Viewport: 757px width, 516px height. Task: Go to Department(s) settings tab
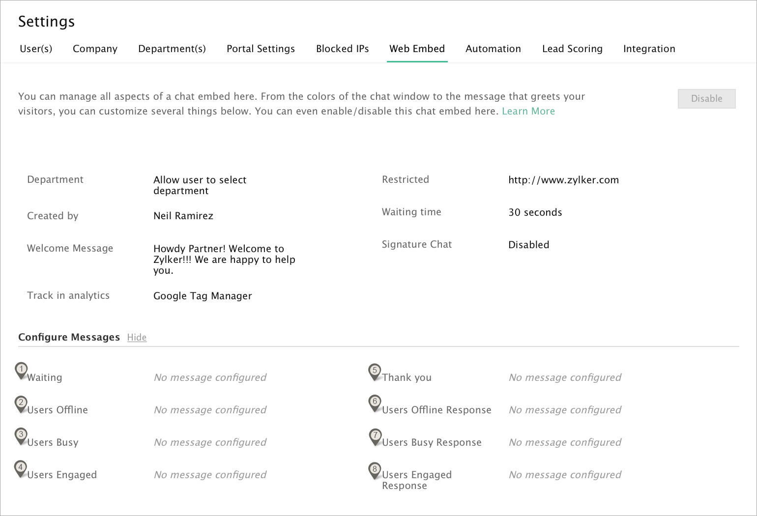click(172, 49)
